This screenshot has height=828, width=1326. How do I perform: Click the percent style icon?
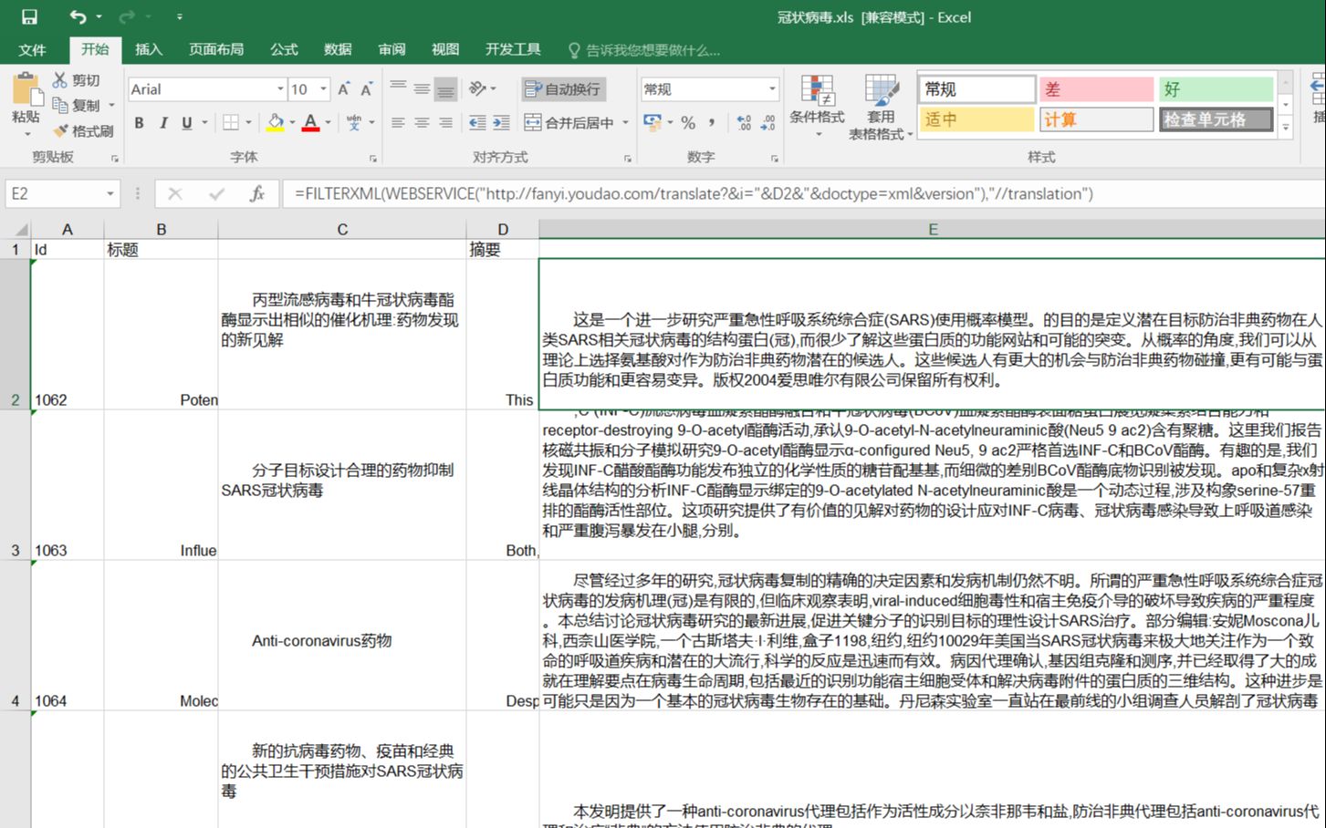[688, 122]
